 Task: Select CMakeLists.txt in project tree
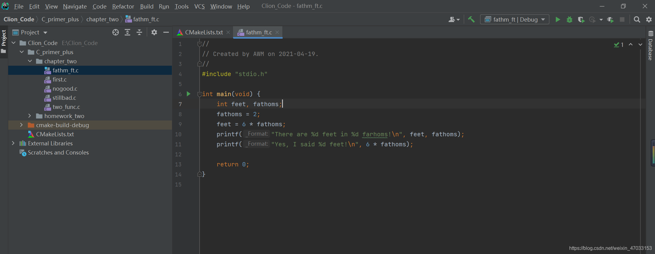[55, 134]
